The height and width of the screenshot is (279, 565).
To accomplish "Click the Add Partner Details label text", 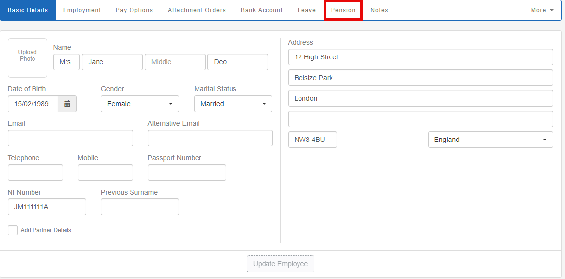I will pos(46,230).
